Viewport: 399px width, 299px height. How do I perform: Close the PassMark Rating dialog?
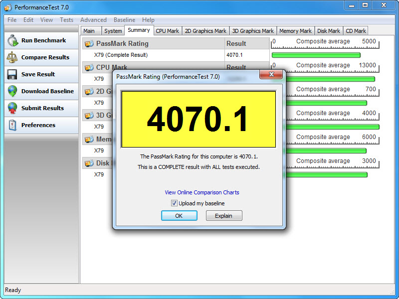coord(271,74)
